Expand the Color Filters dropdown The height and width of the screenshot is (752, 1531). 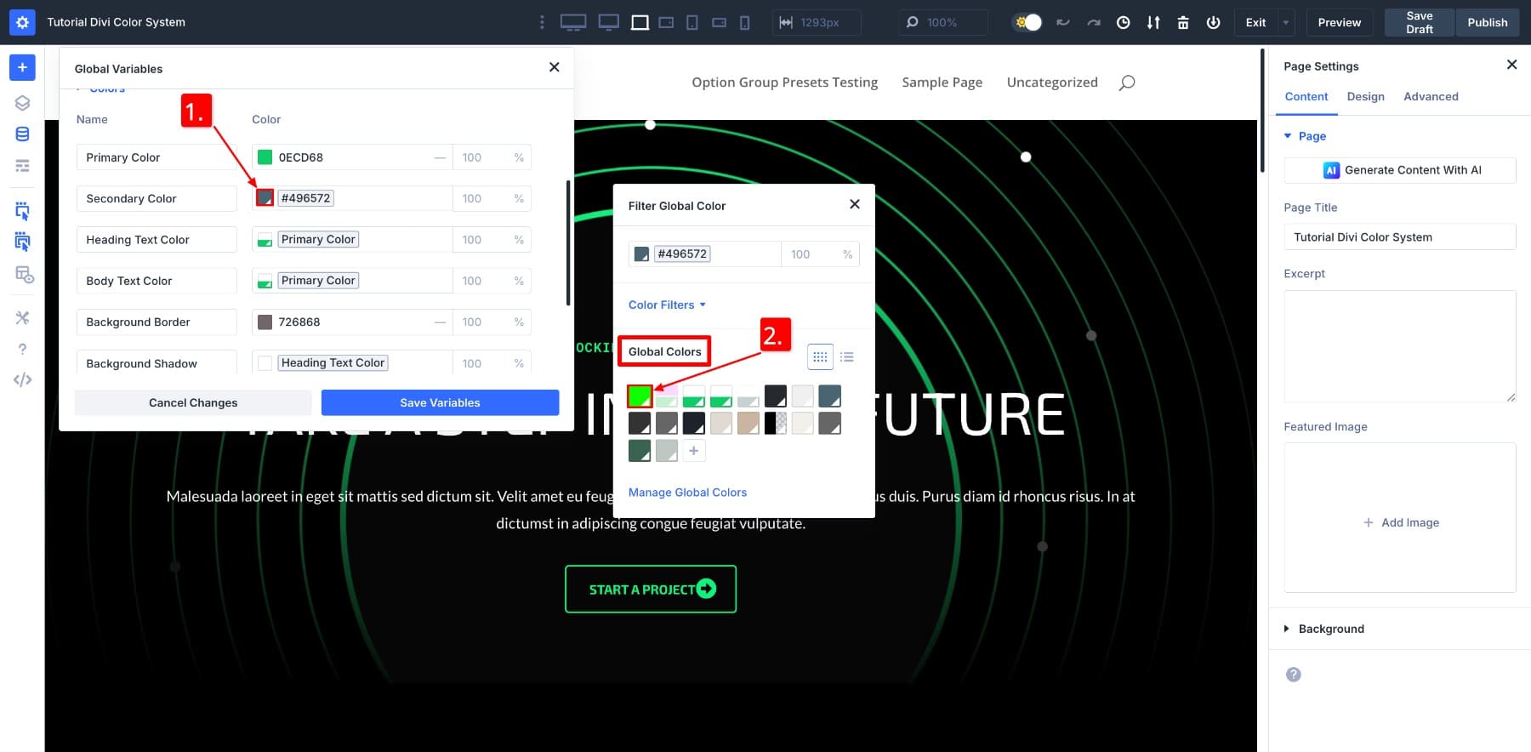tap(667, 305)
